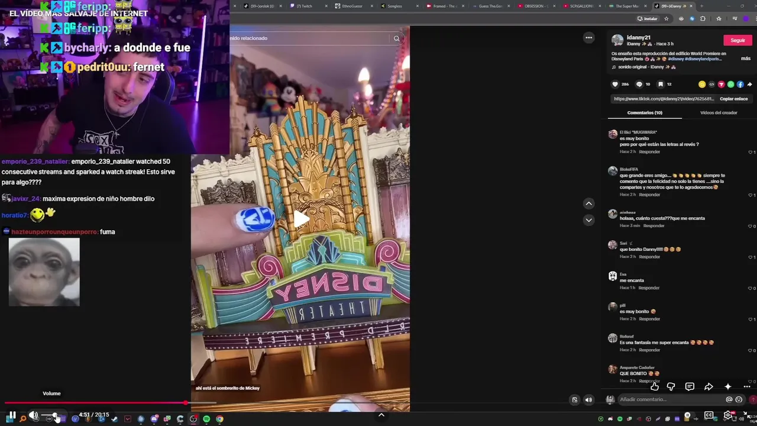Switch to Songless browser tab
The width and height of the screenshot is (757, 426).
click(x=399, y=6)
